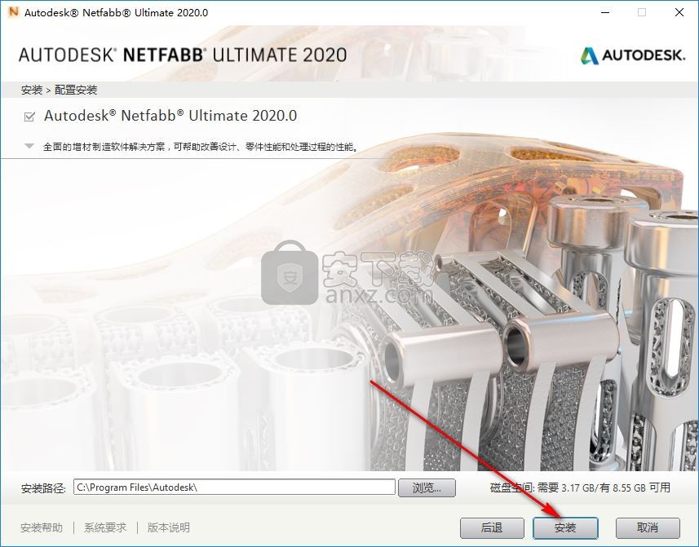
Task: Click the Autodesk logo in the header
Action: pos(632,55)
